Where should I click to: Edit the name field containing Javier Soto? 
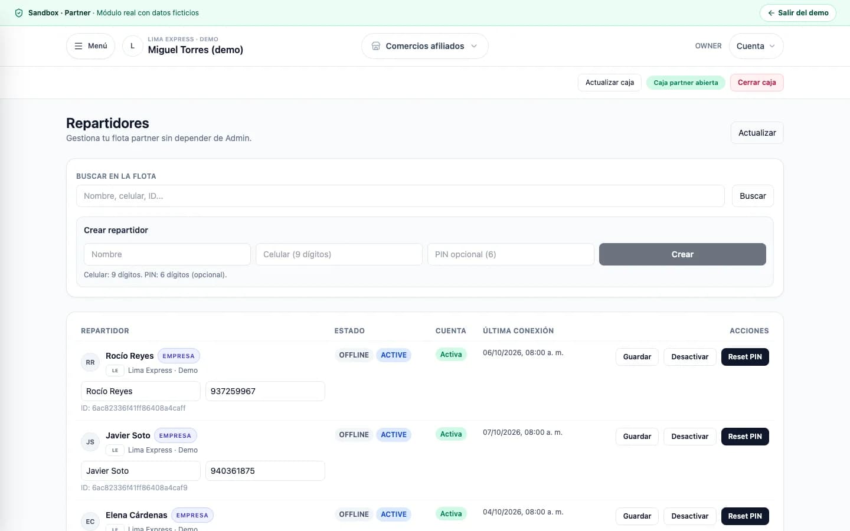pyautogui.click(x=140, y=471)
